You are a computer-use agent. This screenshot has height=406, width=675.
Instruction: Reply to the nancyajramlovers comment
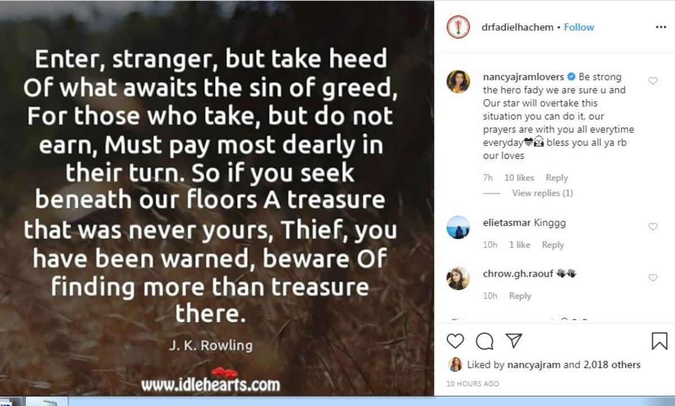point(557,177)
